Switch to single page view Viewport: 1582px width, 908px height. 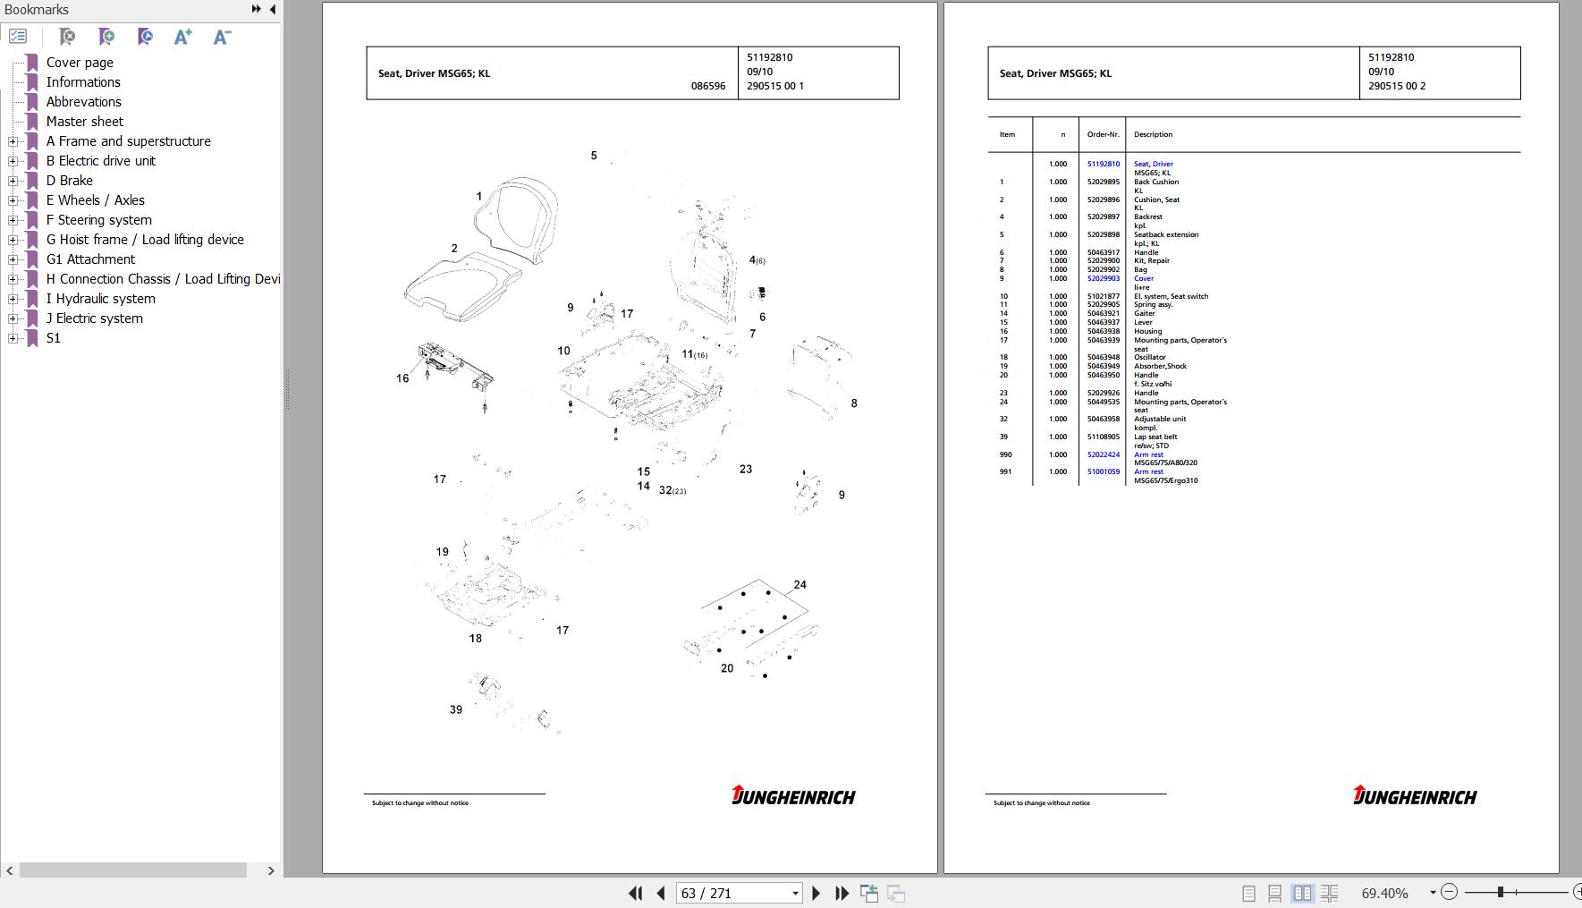coord(1248,893)
